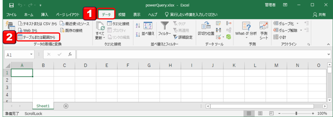The height and width of the screenshot is (117, 333).
Task: Click the 共有 share button
Action: coord(319,15)
